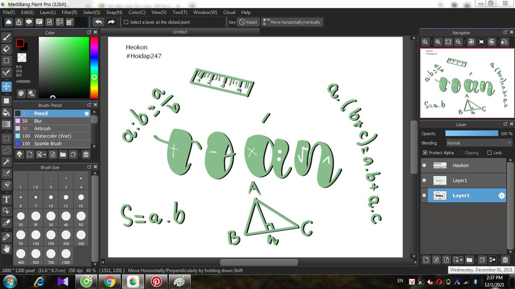Open the Blending mode dropdown
Screen dimensions: 515x289
pyautogui.click(x=479, y=143)
